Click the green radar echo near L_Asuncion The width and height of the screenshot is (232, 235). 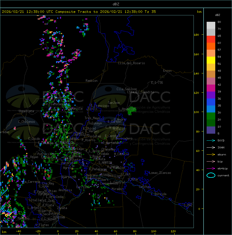(131, 111)
